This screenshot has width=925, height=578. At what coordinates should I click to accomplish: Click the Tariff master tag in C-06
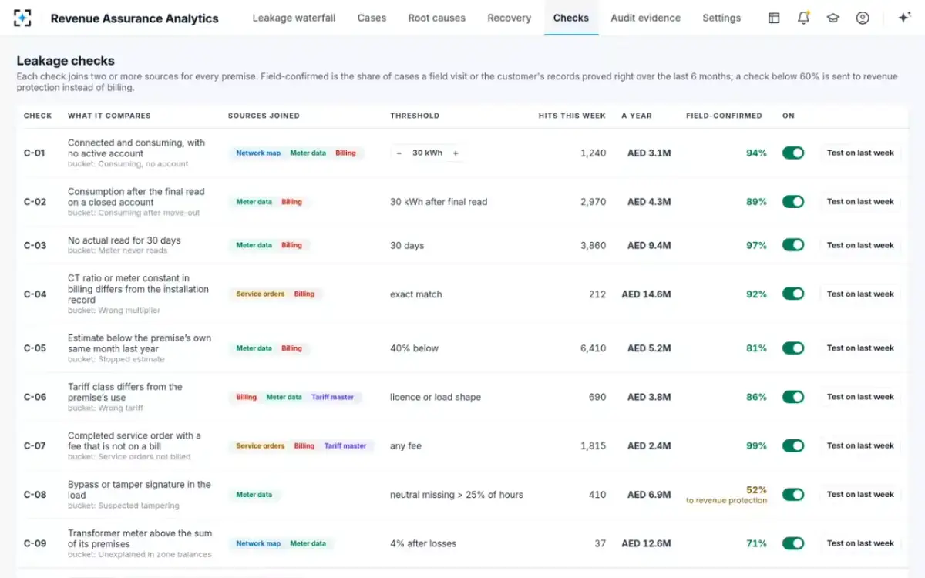332,397
